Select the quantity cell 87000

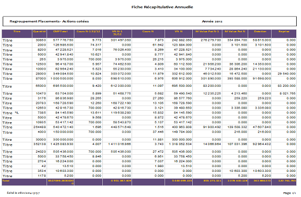click(41, 79)
